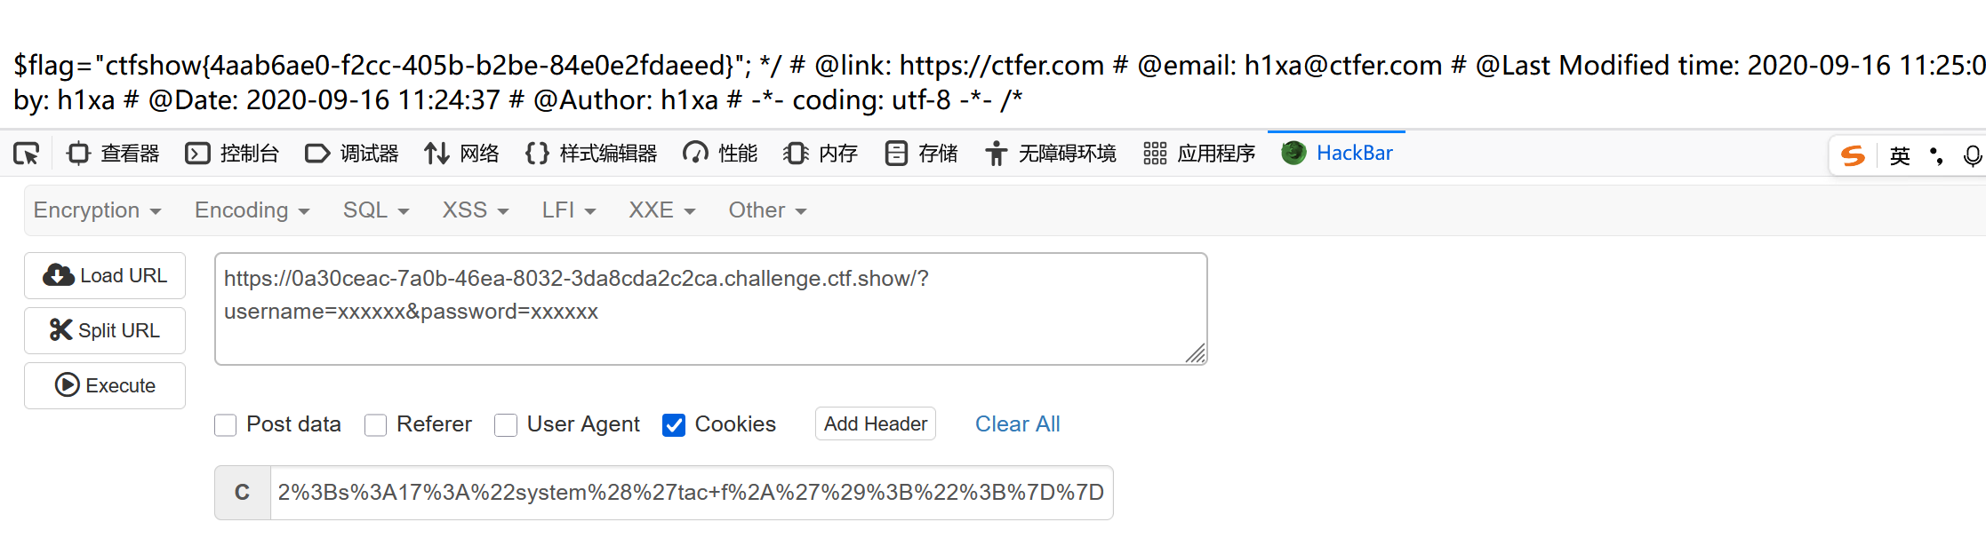Open the Encryption dropdown menu
This screenshot has width=1986, height=538.
tap(98, 210)
